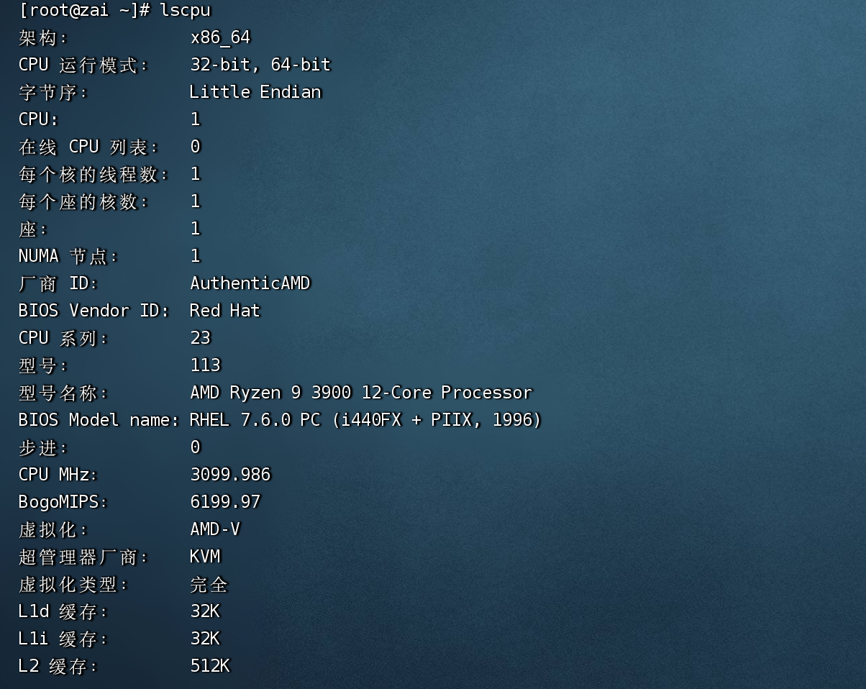Click the L2 cache 512K value
866x689 pixels.
point(209,666)
